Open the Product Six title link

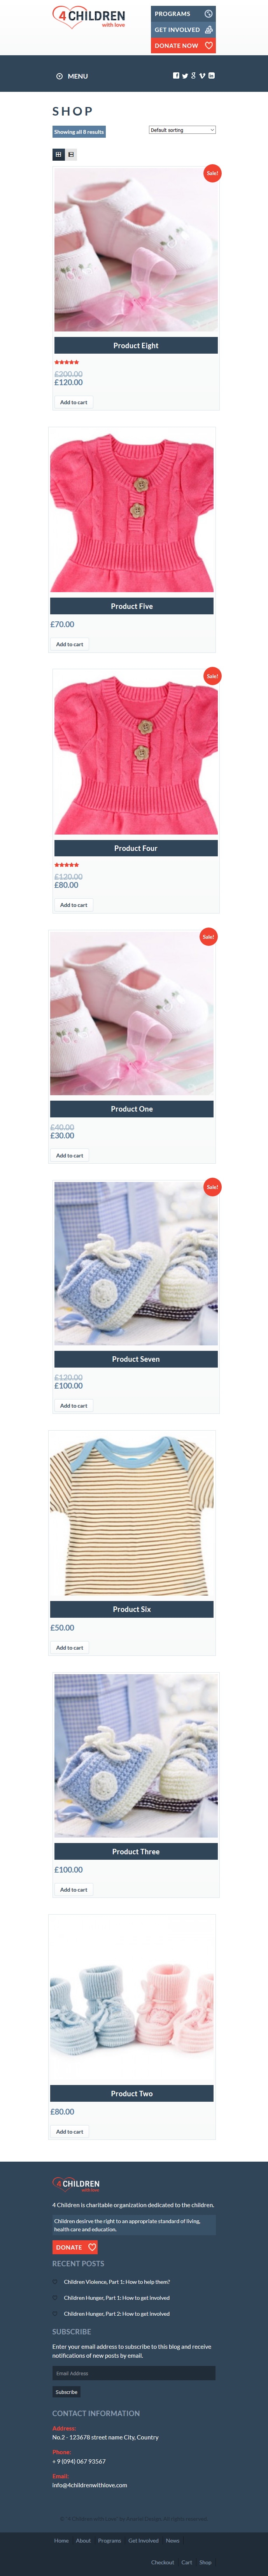pyautogui.click(x=132, y=1609)
